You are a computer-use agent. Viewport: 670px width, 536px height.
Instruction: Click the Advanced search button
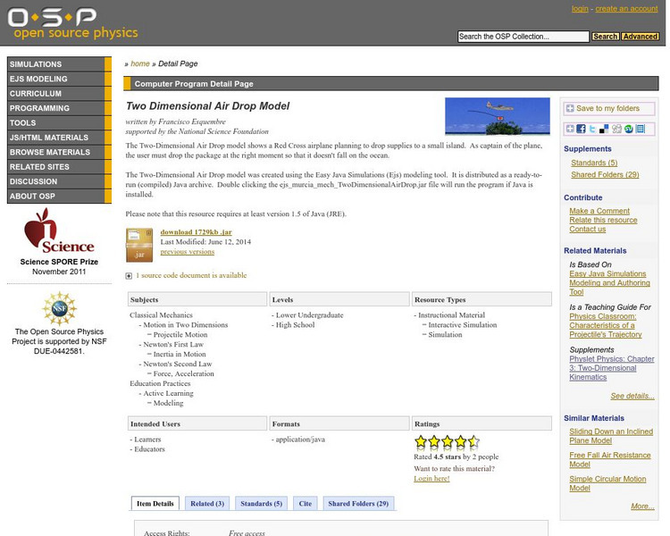coord(640,37)
